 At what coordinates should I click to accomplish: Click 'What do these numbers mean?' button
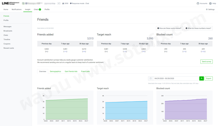point(198,28)
